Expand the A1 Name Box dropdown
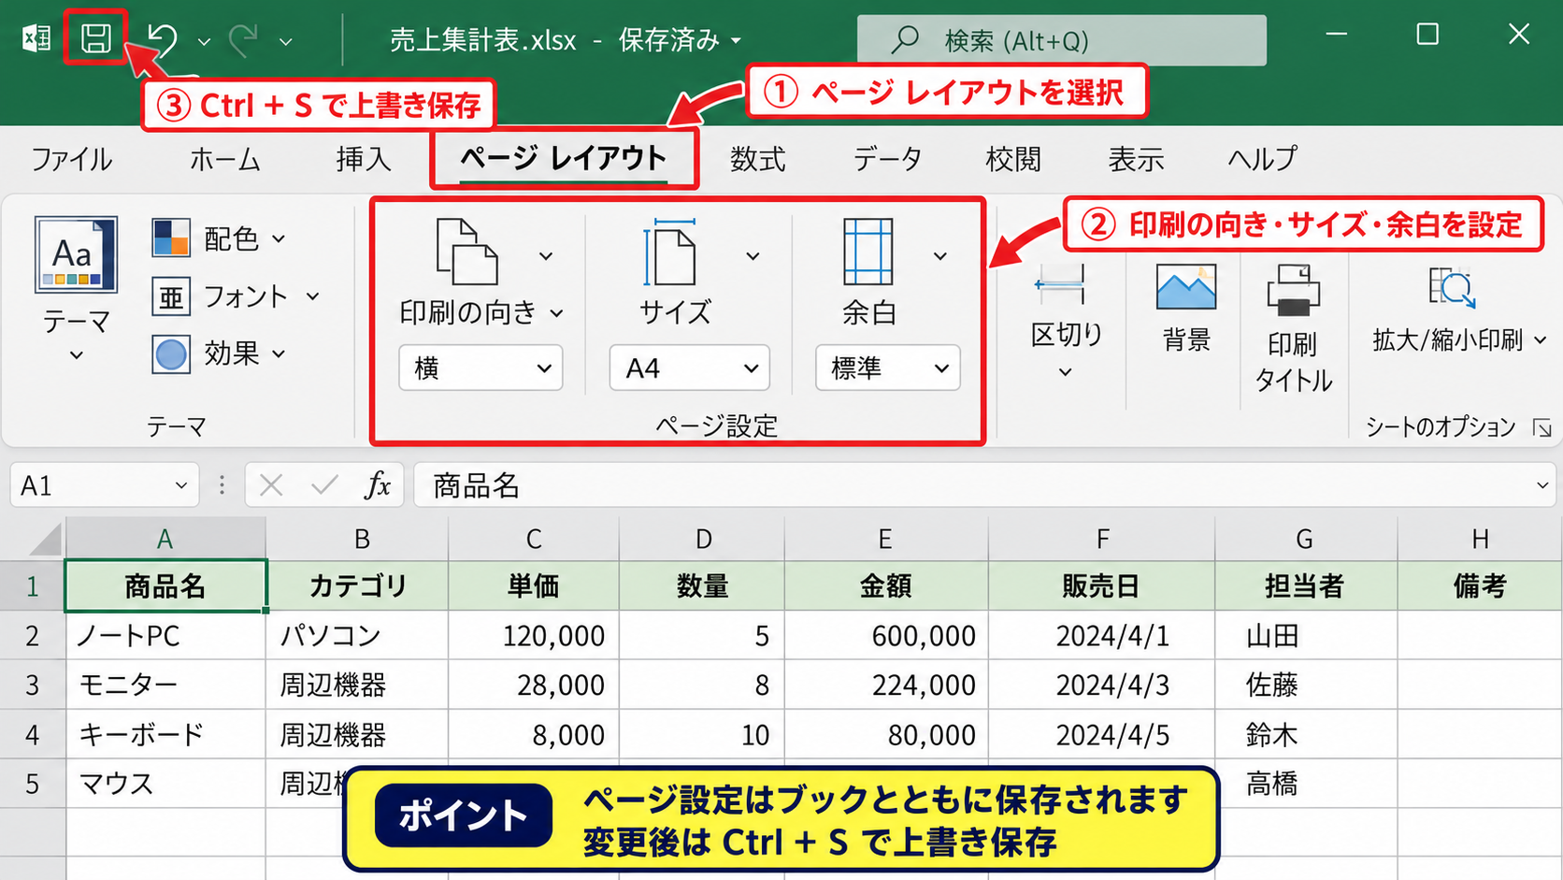 click(x=181, y=485)
